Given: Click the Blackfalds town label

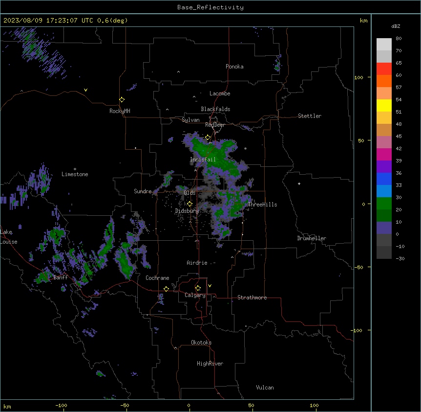Looking at the screenshot, I should coord(215,109).
